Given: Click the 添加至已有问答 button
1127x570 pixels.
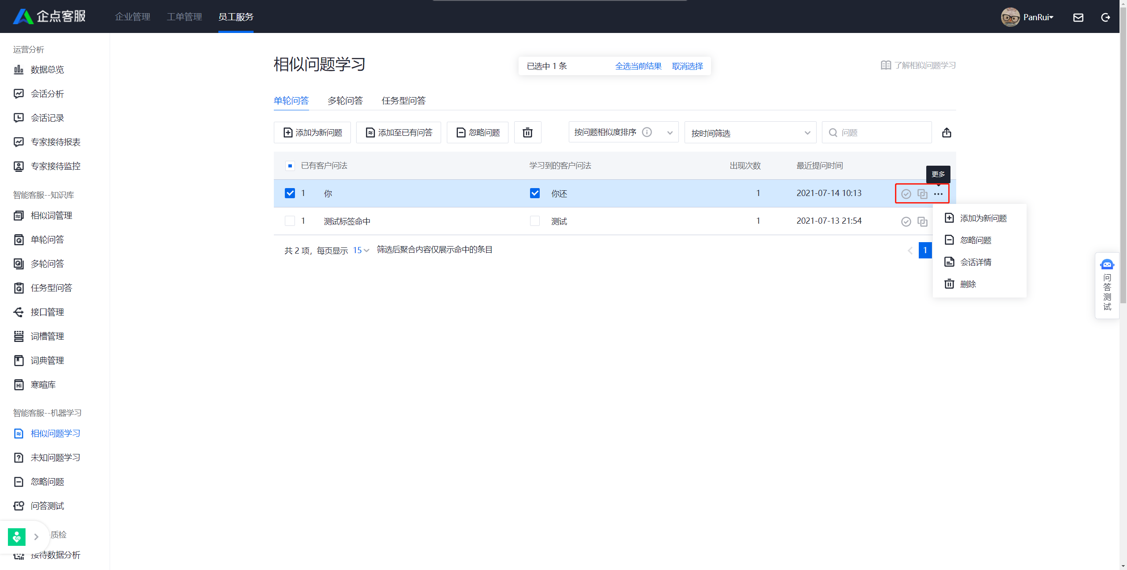Looking at the screenshot, I should tap(398, 132).
